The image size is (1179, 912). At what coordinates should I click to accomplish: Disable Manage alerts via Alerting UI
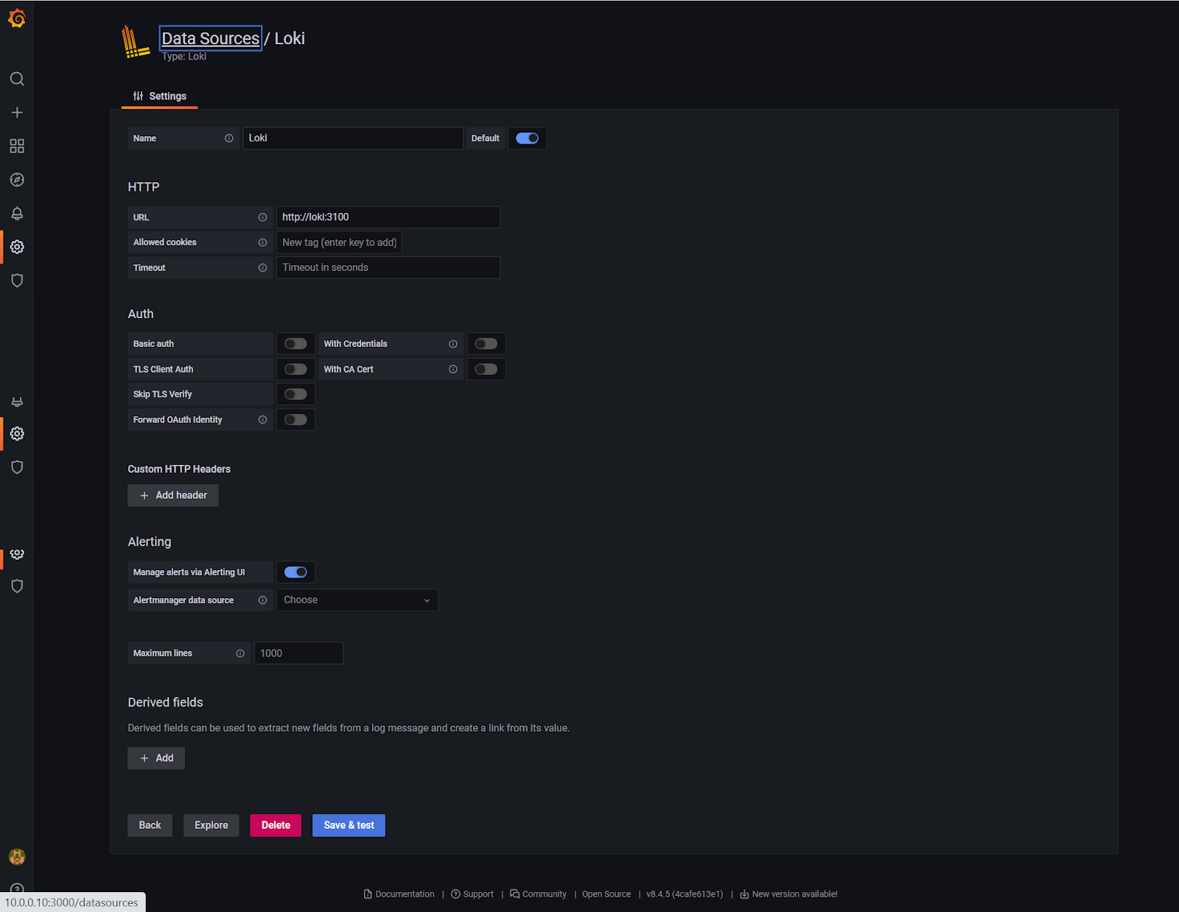(295, 572)
